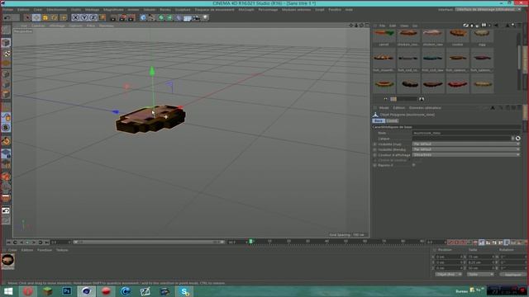Image resolution: width=529 pixels, height=297 pixels.
Task: Toggle Y axis lock
Action: click(x=84, y=17)
